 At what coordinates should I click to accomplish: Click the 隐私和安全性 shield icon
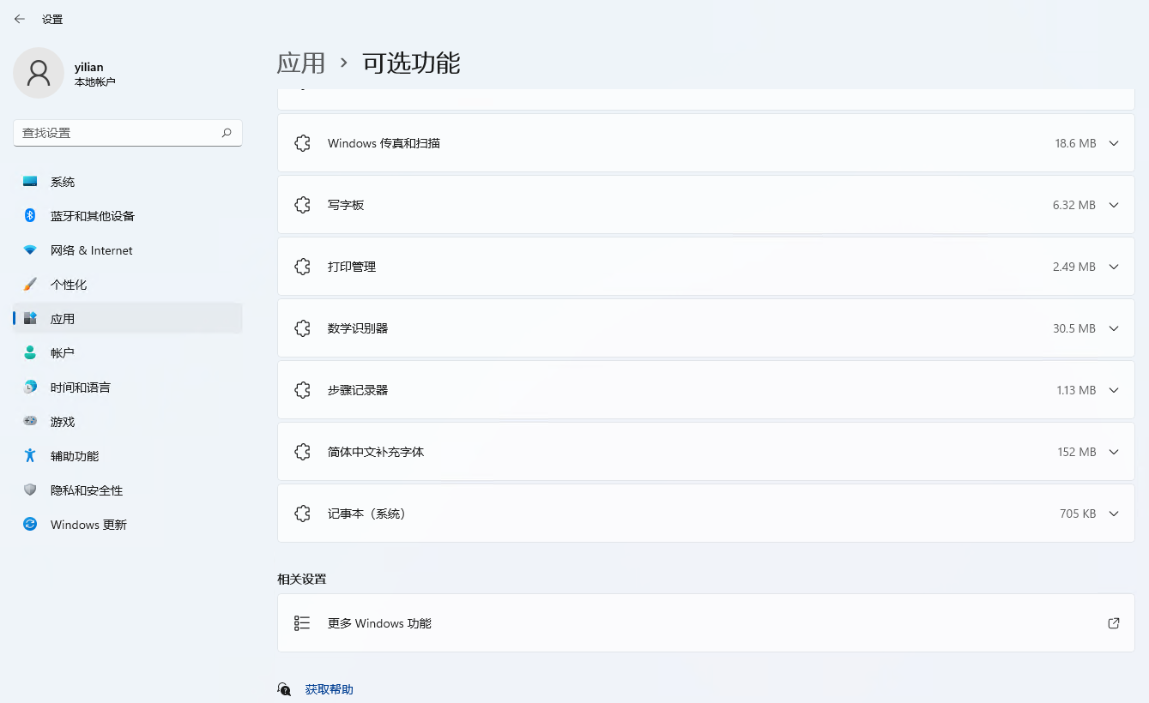click(x=30, y=490)
